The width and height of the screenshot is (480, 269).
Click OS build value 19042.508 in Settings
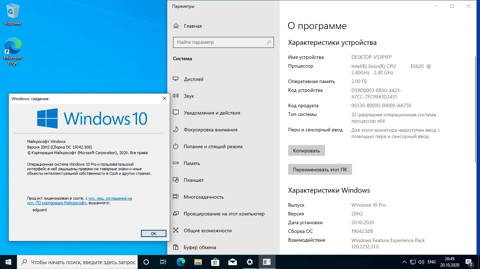click(x=362, y=231)
